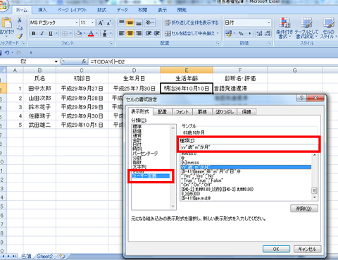This screenshot has width=338, height=260.
Task: Click セルを結合して中央揃え merge button
Action: point(189,33)
